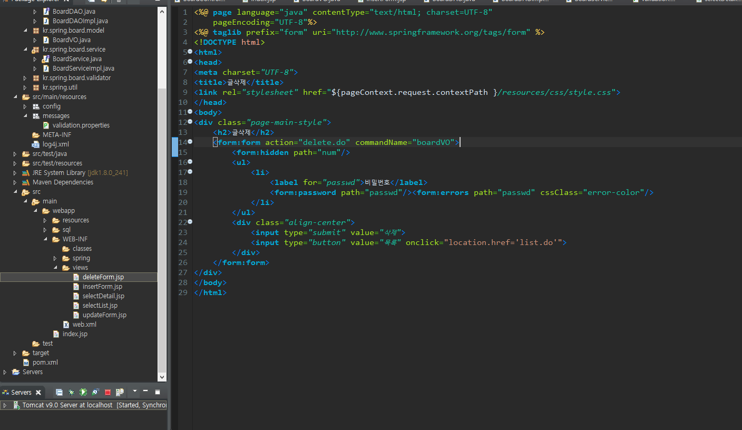Click the BoardService.java file icon
Image resolution: width=742 pixels, height=430 pixels.
[46, 59]
